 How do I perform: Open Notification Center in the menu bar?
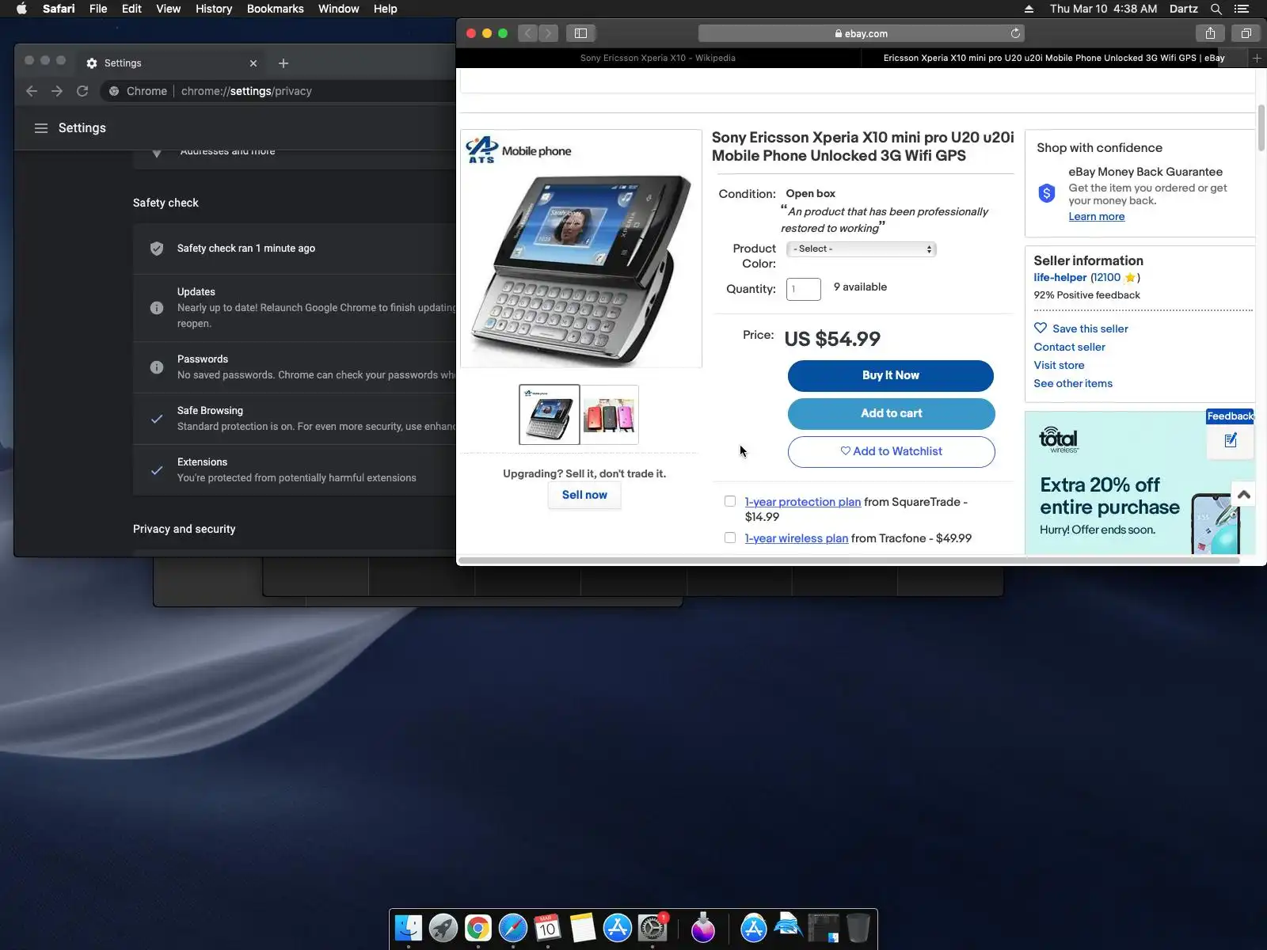1242,9
